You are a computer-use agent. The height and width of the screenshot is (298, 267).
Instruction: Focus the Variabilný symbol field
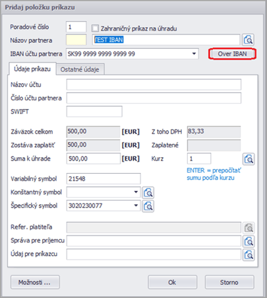(104, 178)
